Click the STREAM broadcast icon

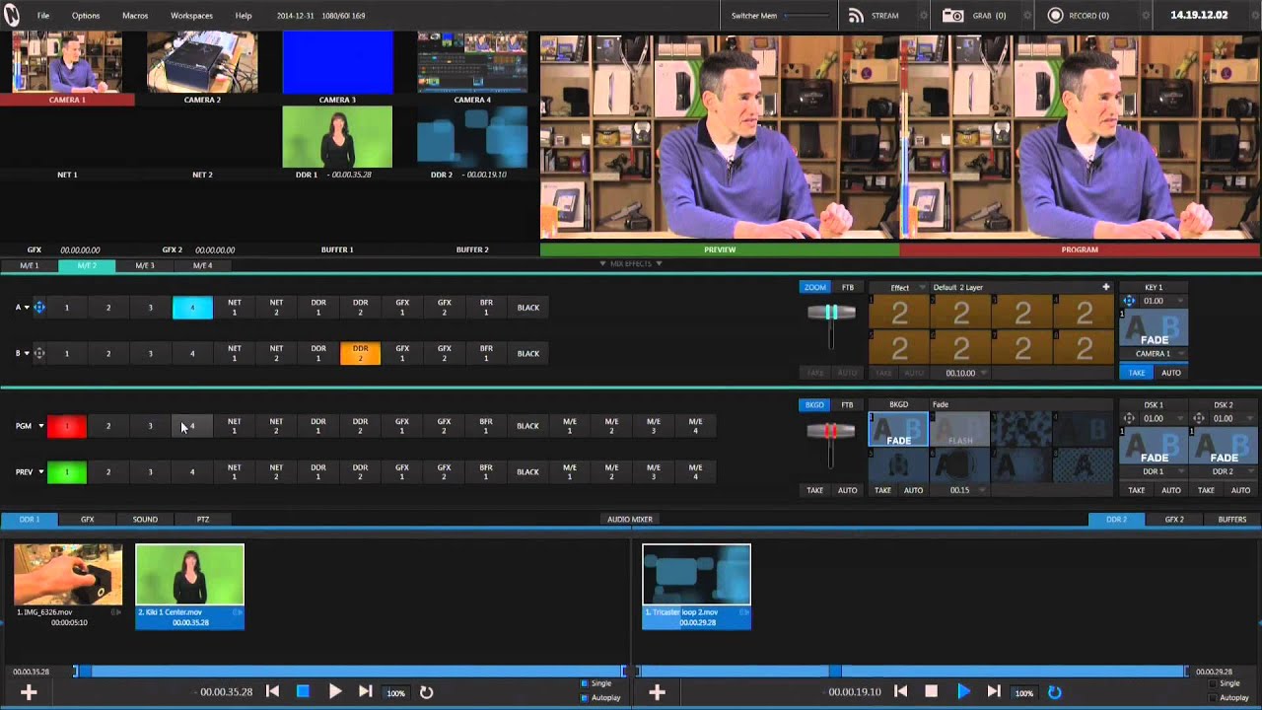click(856, 16)
